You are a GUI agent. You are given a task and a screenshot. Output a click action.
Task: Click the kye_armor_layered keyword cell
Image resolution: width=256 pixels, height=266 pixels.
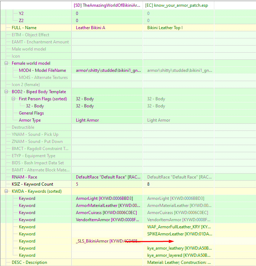coord(178,256)
